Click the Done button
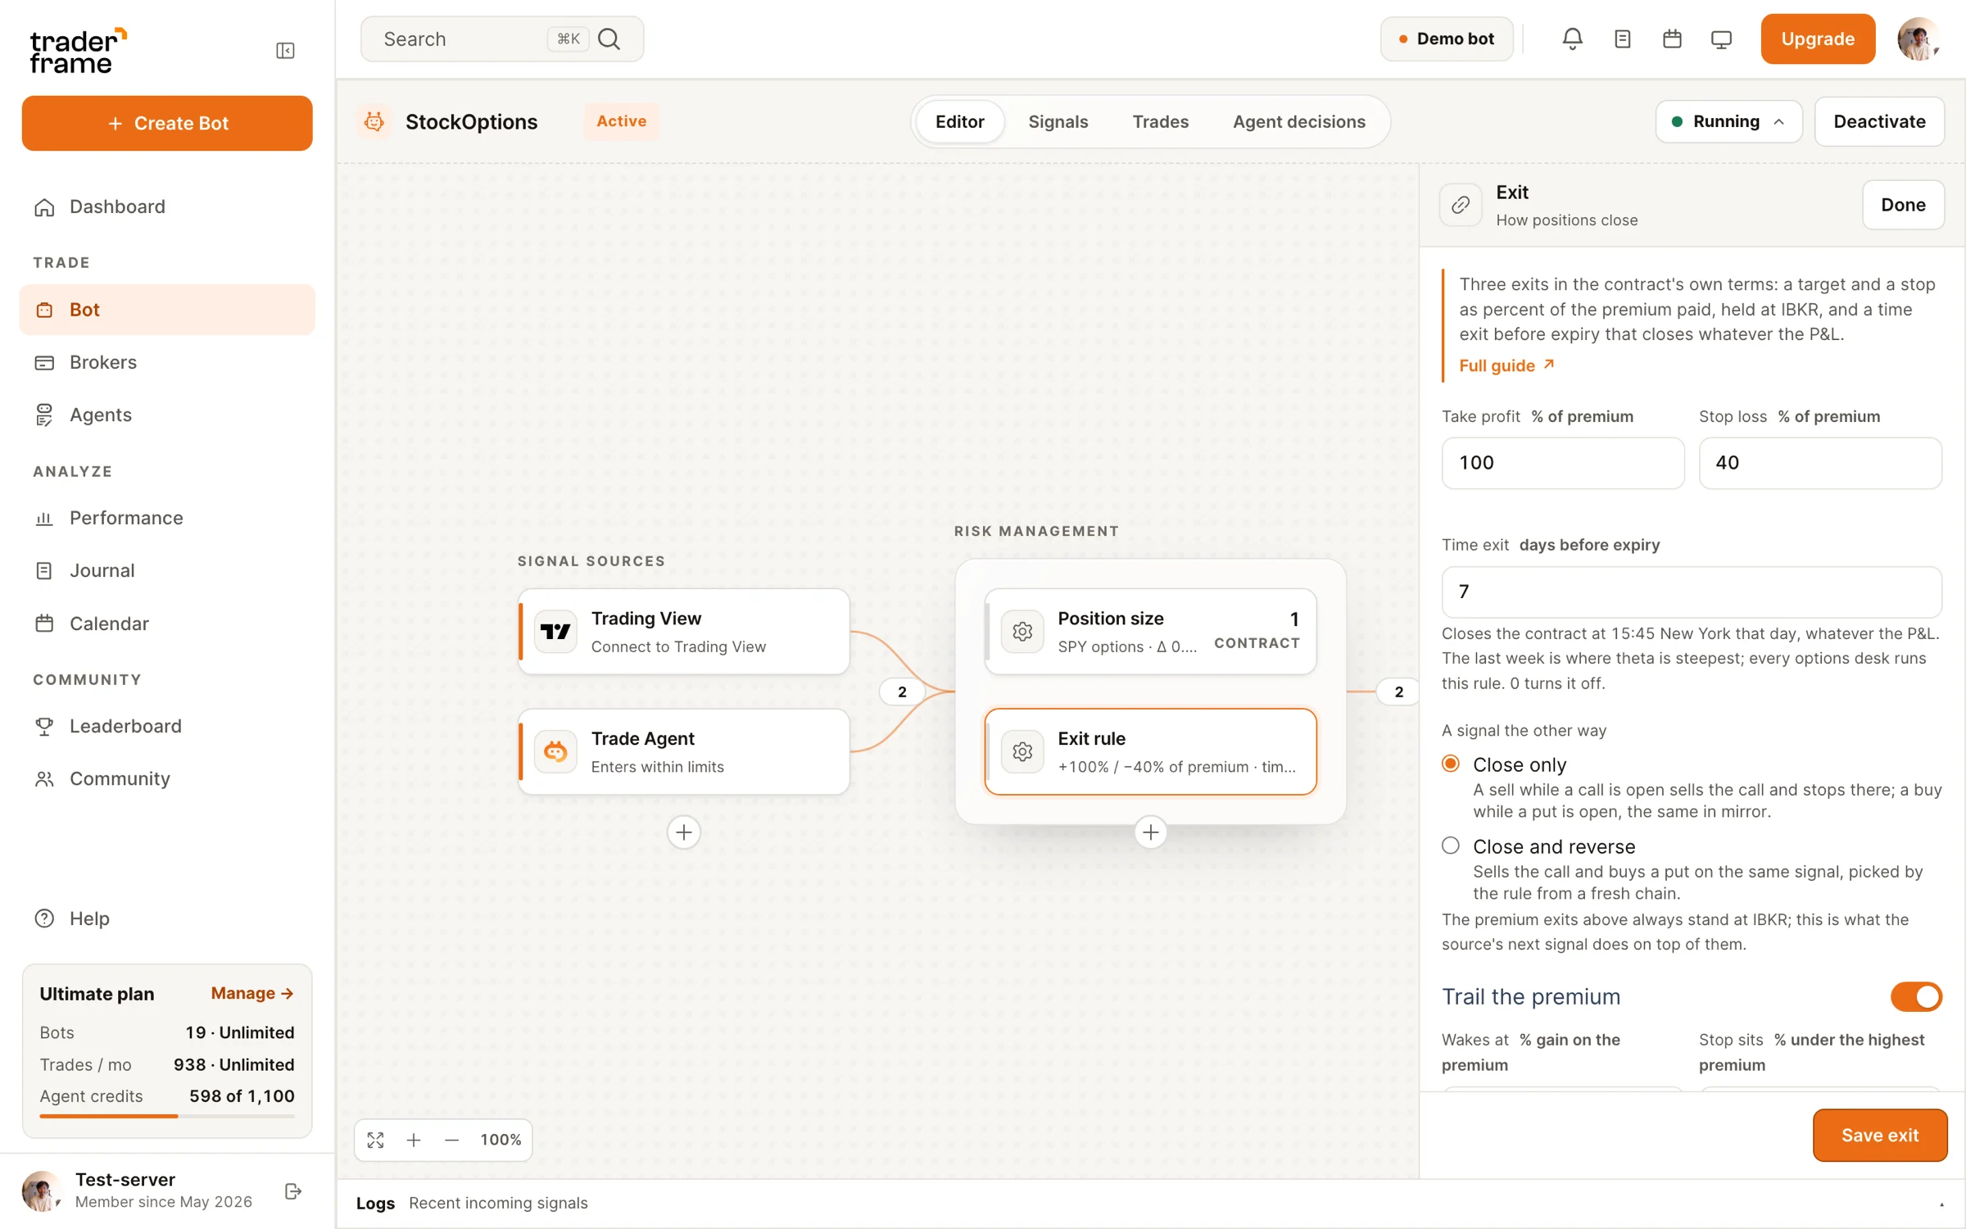1966x1229 pixels. click(1902, 205)
